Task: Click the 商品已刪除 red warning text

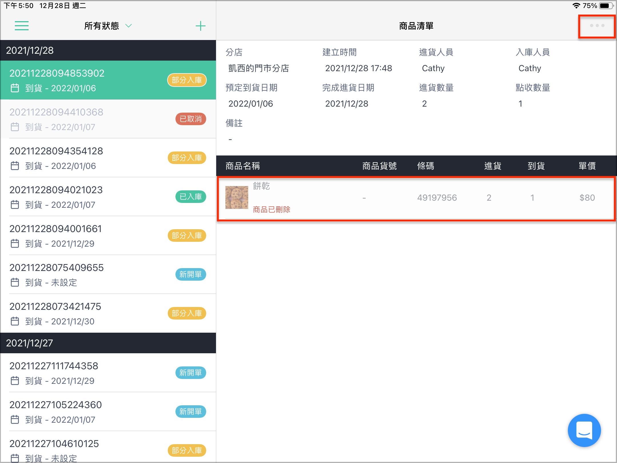Action: click(x=272, y=209)
